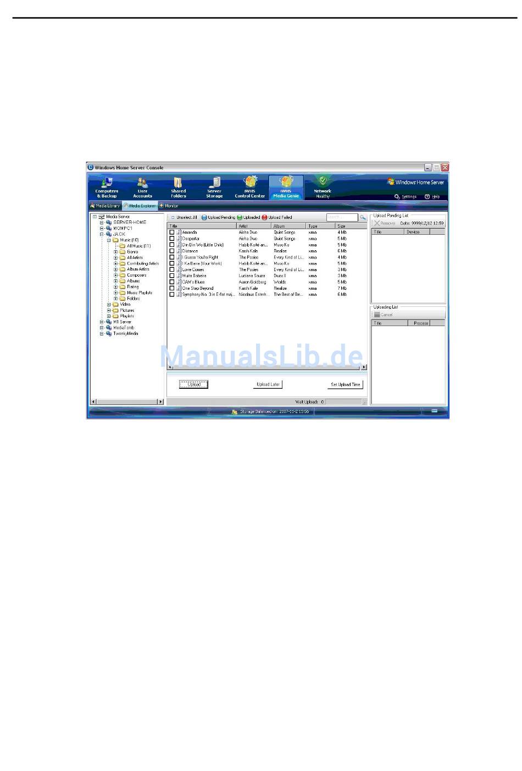The height and width of the screenshot is (771, 522).
Task: Check the box for Love Comes
Action: tap(172, 269)
